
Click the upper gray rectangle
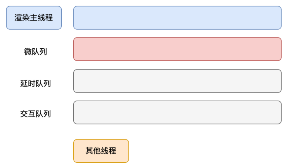coord(177,81)
